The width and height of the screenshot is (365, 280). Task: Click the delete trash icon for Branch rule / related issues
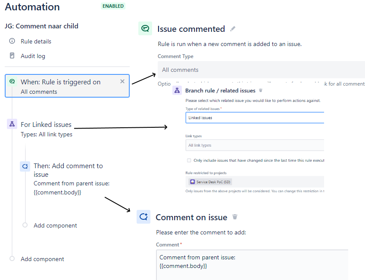(x=261, y=90)
